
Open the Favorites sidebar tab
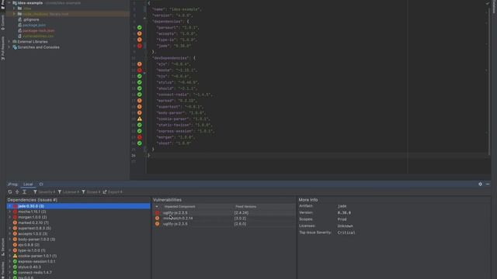2,270
